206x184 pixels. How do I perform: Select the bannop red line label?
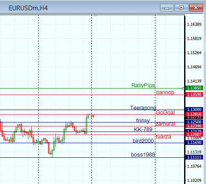click(165, 92)
